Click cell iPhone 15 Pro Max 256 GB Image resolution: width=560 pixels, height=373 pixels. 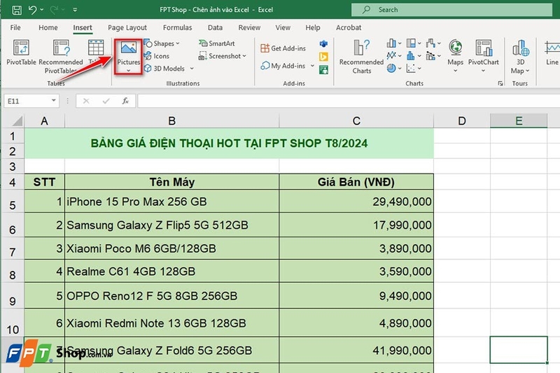tap(171, 202)
